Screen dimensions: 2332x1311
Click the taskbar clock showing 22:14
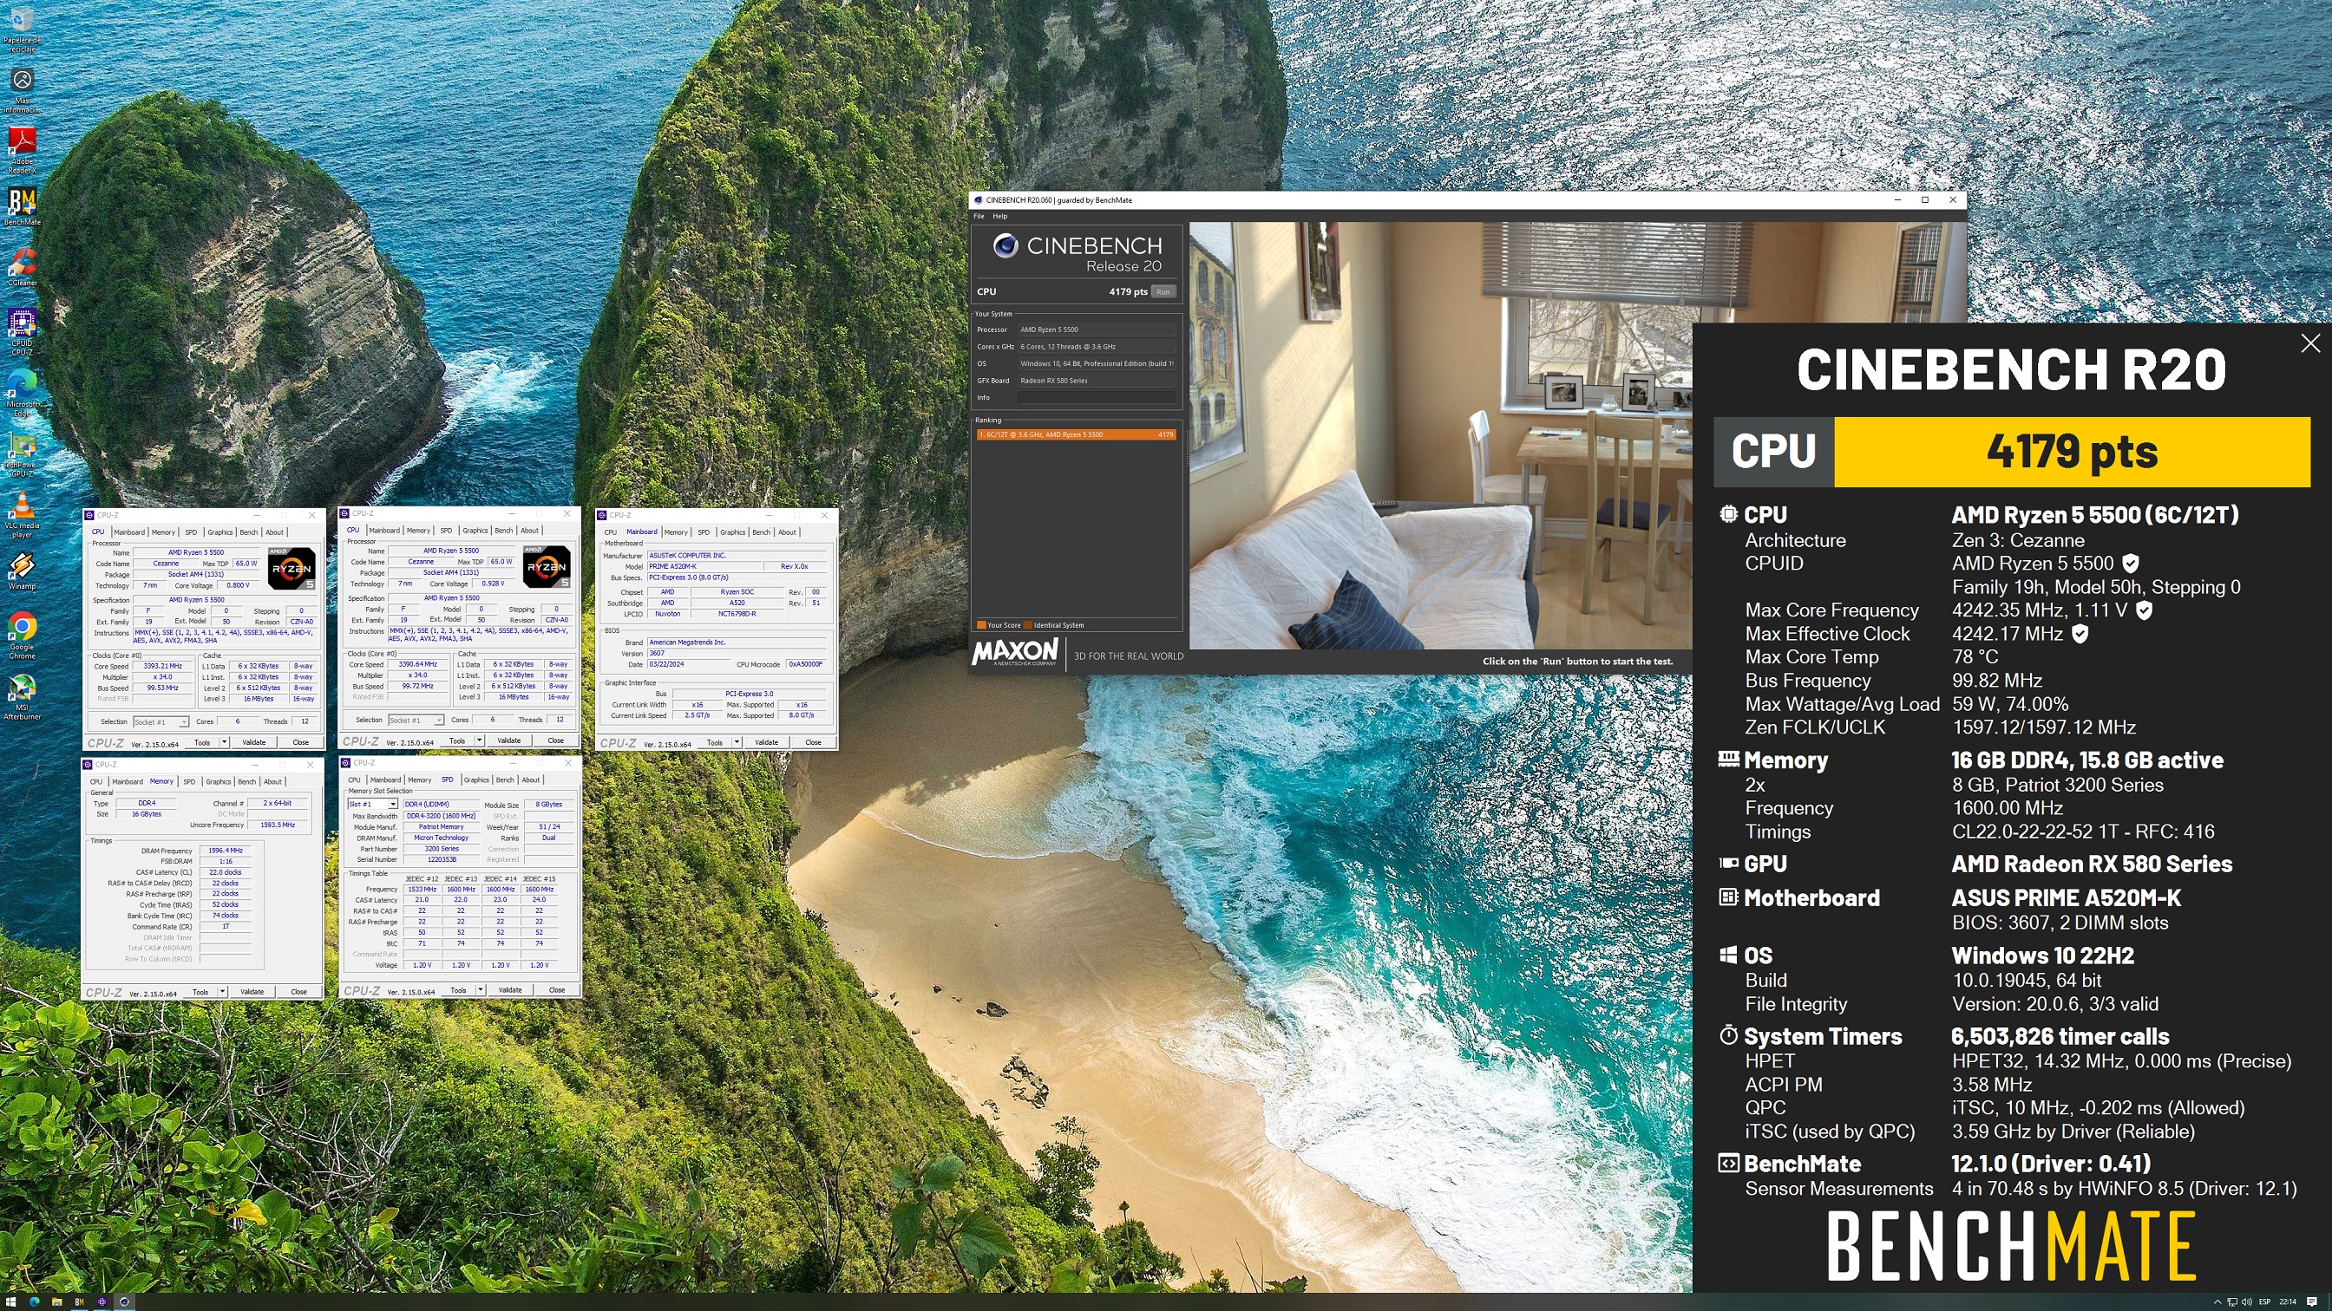[2288, 1301]
